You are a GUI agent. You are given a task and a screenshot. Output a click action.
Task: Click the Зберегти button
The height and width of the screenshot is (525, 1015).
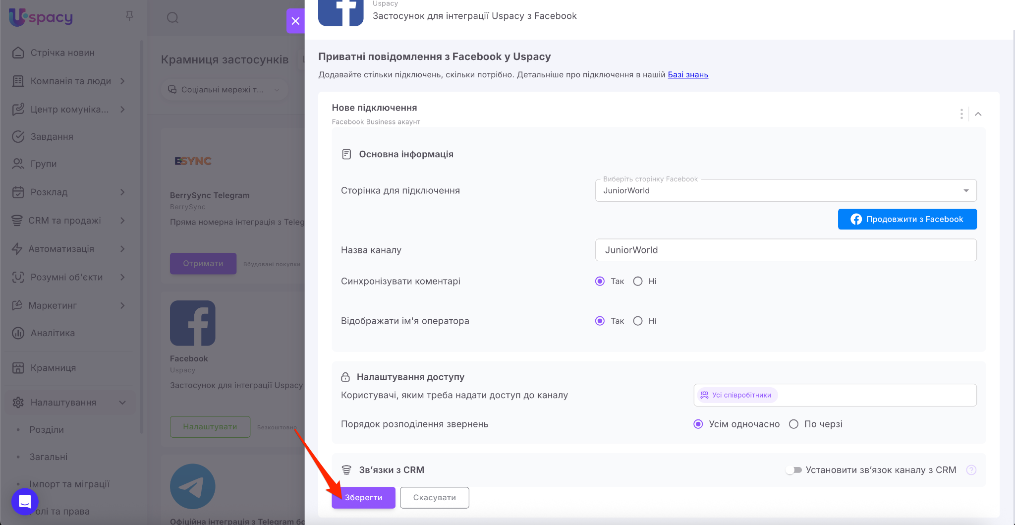click(x=363, y=497)
